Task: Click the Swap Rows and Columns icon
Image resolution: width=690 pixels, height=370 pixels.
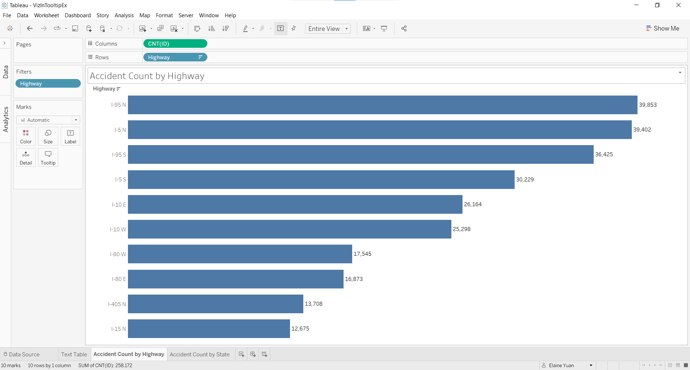Action: point(197,29)
